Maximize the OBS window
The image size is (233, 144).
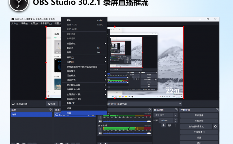(x=207, y=19)
